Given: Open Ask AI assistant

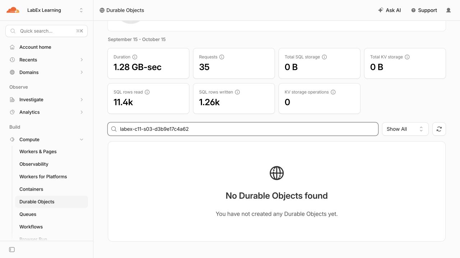Looking at the screenshot, I should [390, 10].
